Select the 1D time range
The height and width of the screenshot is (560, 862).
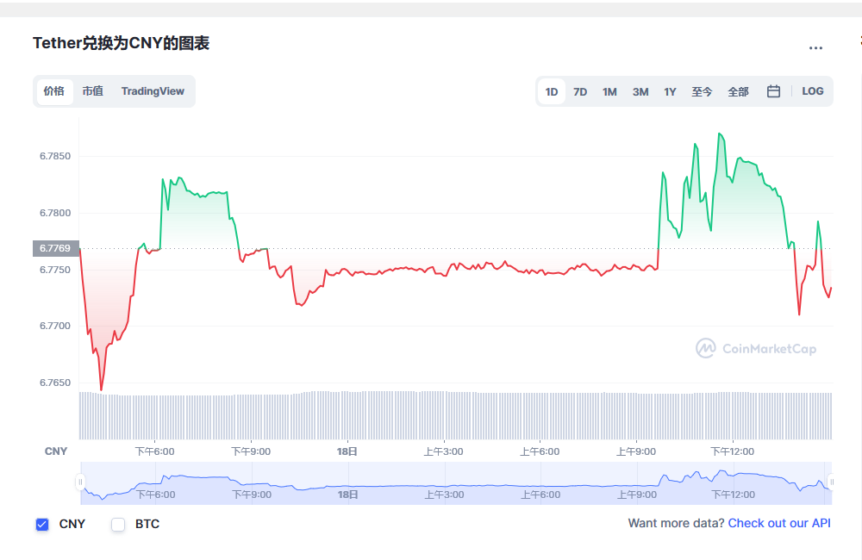pos(552,92)
